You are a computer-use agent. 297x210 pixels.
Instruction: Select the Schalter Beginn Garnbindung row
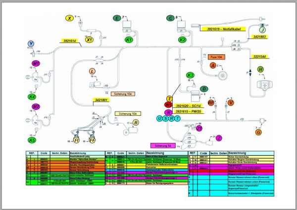tap(231, 160)
